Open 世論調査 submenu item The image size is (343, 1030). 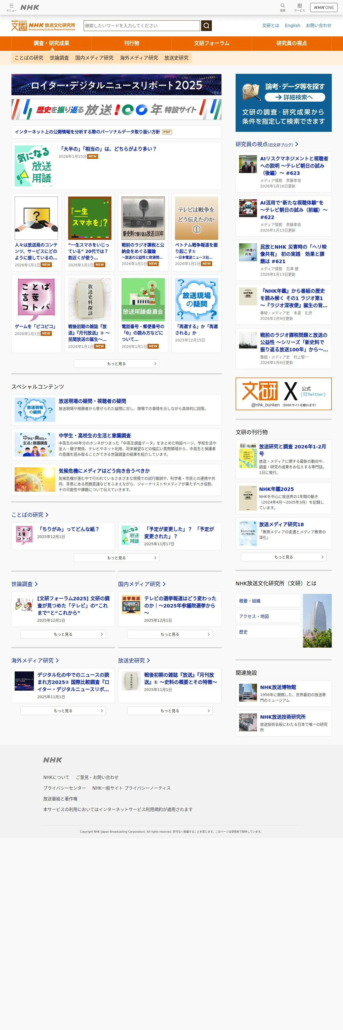point(60,58)
